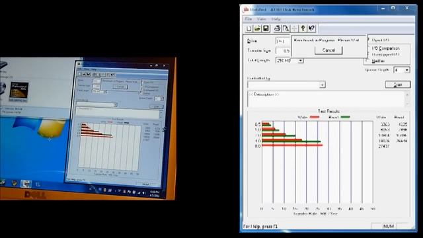Open the Controlled by combo box

pyautogui.click(x=286, y=85)
